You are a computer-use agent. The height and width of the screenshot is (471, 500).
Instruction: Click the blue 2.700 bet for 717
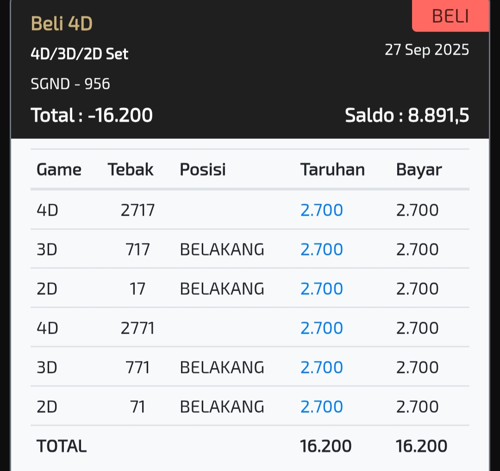(x=322, y=249)
